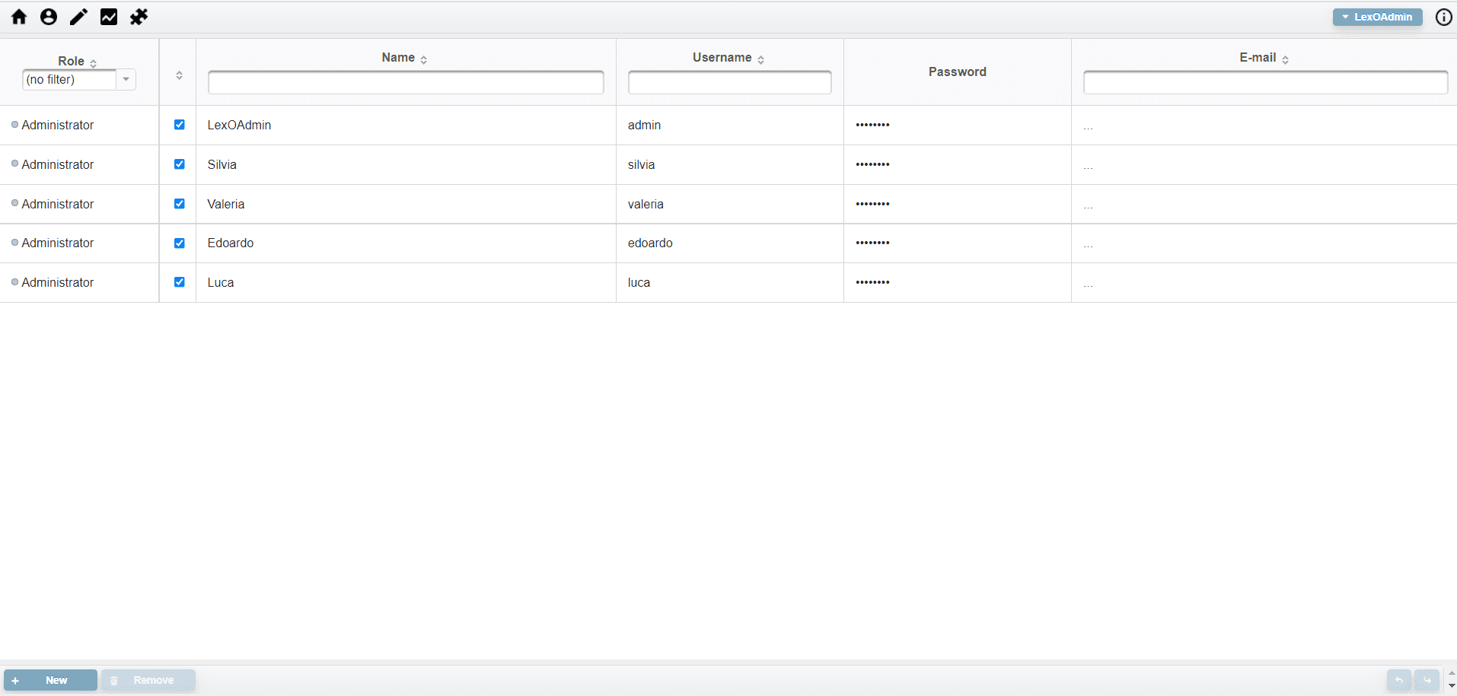
Task: Uncheck the checkbox in Silvia's row
Action: pos(180,164)
